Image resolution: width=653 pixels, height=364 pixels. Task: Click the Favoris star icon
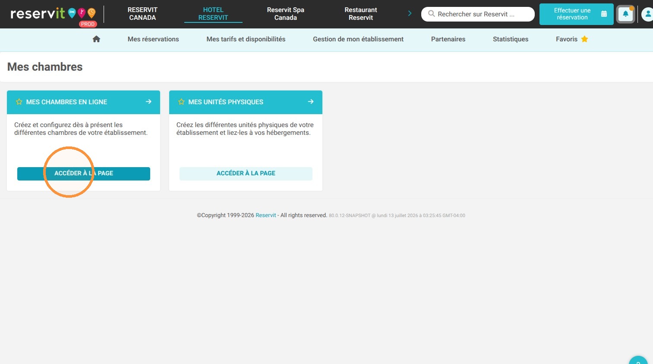coord(584,39)
